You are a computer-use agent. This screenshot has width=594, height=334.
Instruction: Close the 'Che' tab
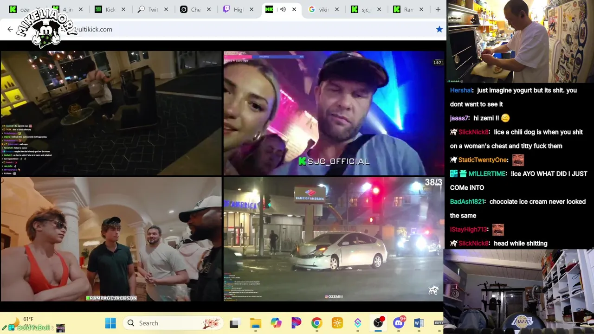(209, 9)
